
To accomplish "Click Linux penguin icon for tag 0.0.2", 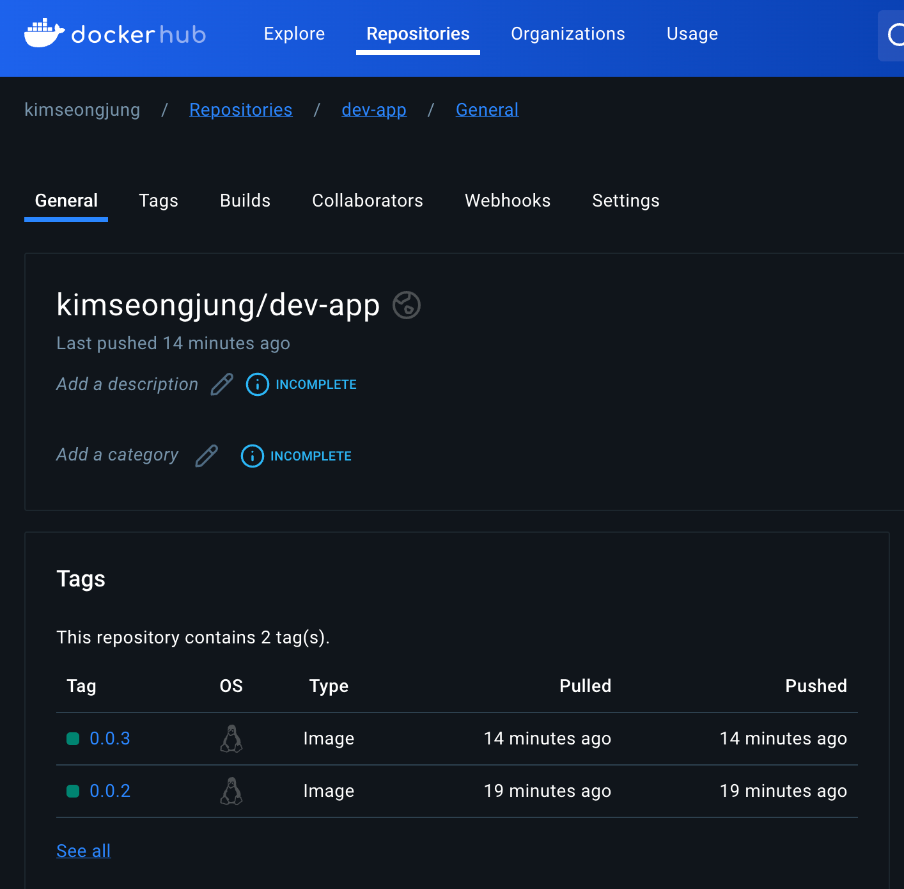I will tap(231, 791).
